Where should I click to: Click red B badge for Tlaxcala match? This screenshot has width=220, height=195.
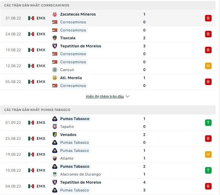[x=208, y=34]
